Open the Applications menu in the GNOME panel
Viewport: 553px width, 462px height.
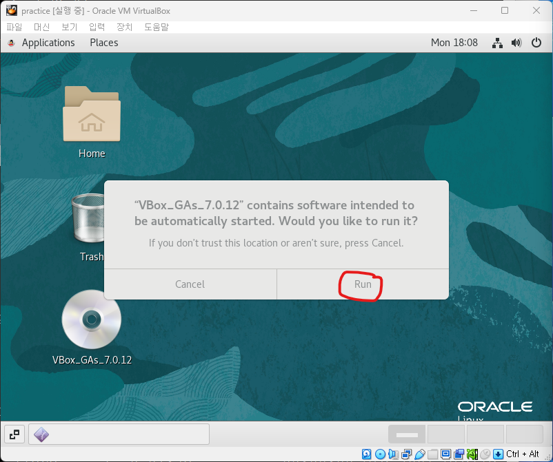[x=48, y=43]
